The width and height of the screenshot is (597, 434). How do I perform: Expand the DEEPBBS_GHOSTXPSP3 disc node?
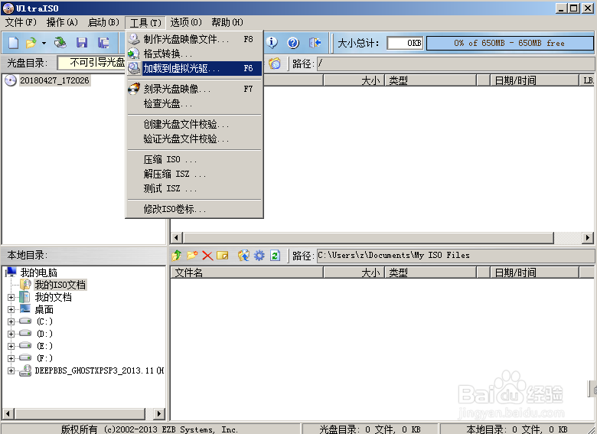11,370
